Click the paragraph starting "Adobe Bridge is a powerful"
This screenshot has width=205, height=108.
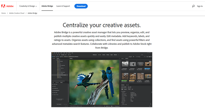tap(102, 40)
